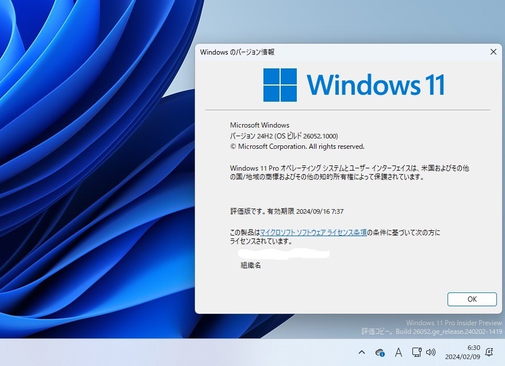Expand the hidden tray icons chevron
This screenshot has height=366, width=505.
(362, 352)
